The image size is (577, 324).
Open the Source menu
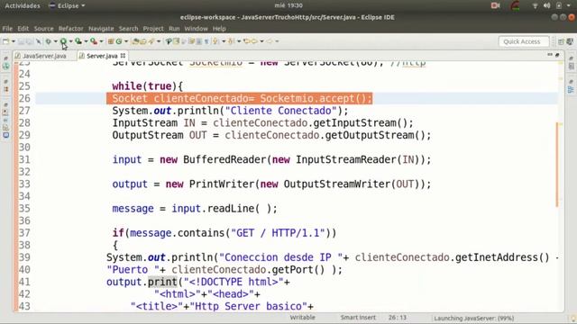43,28
